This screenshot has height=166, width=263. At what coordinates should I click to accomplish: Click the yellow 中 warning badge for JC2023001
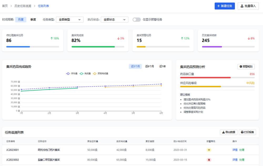(209, 150)
